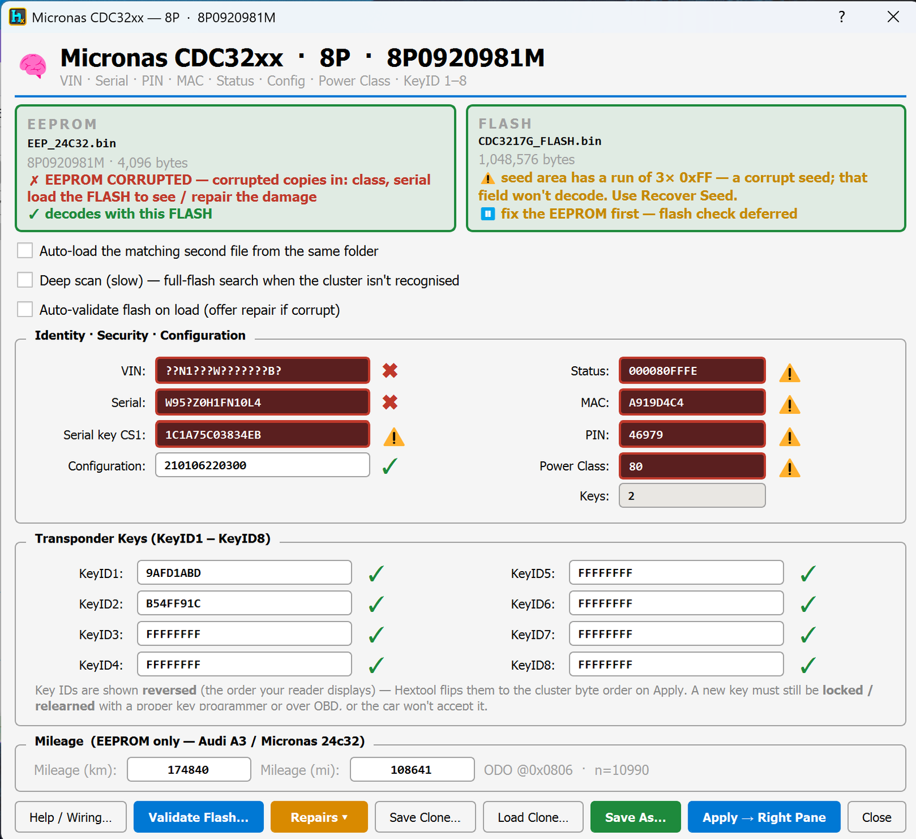
Task: Click the KeyID3 input field
Action: tap(244, 634)
